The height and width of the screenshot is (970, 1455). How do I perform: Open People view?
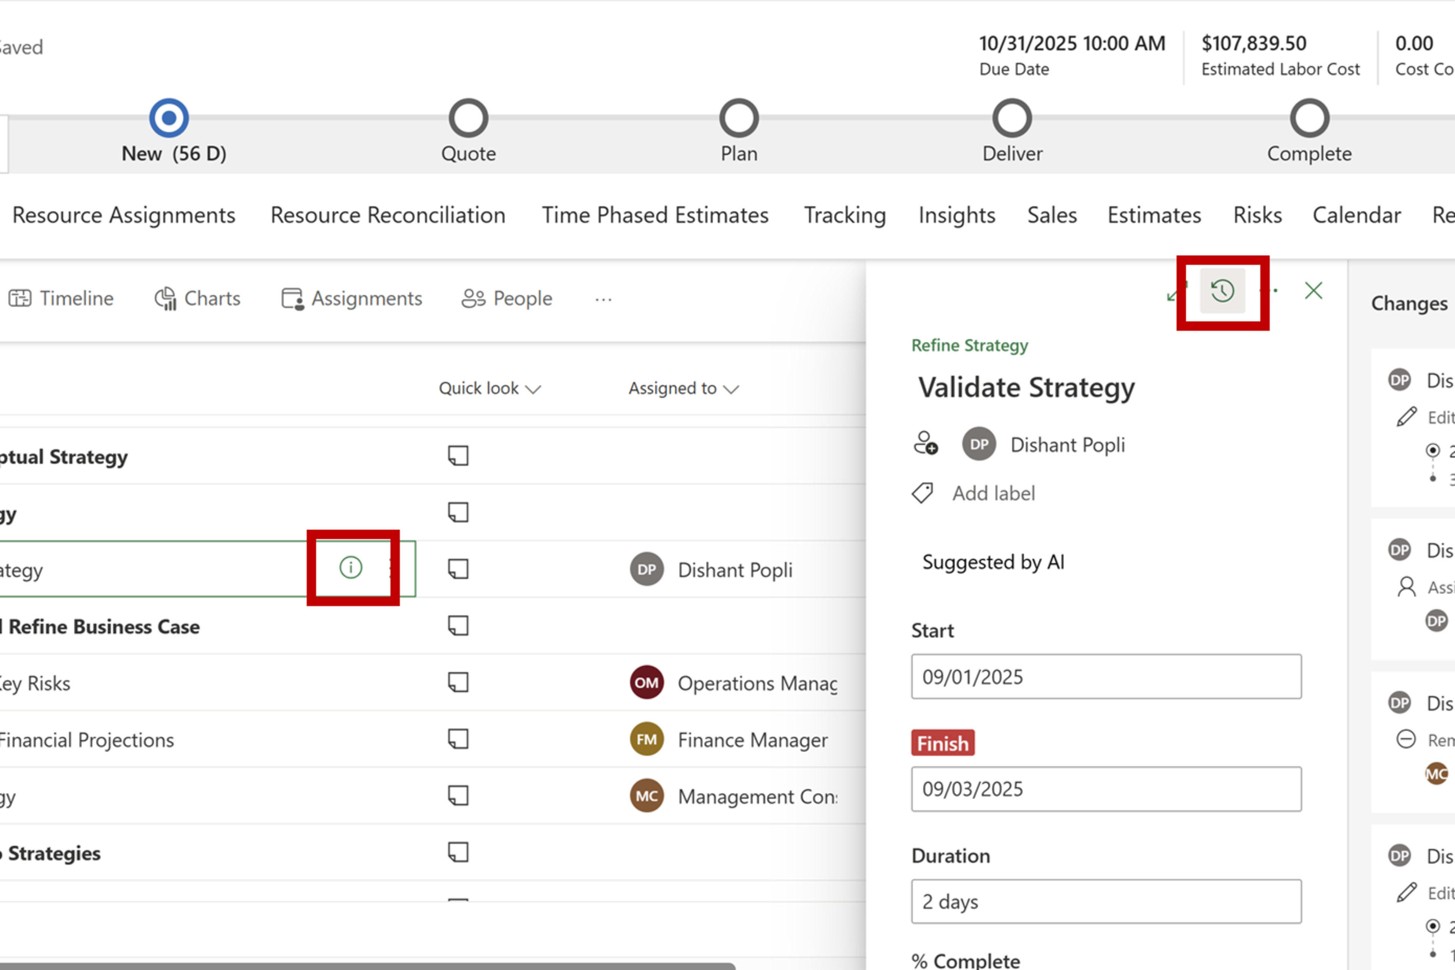pyautogui.click(x=507, y=299)
